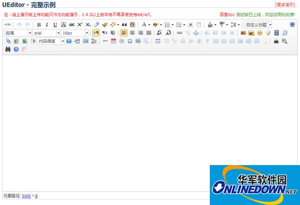The image size is (300, 205).
Task: Open the scrawl drawing tool
Action: pyautogui.click(x=268, y=33)
